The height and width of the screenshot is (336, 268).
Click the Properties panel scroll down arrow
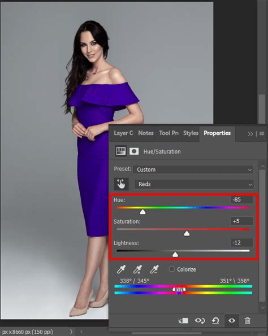pos(263,308)
